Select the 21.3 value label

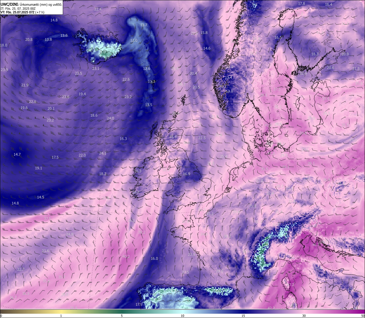(356, 69)
